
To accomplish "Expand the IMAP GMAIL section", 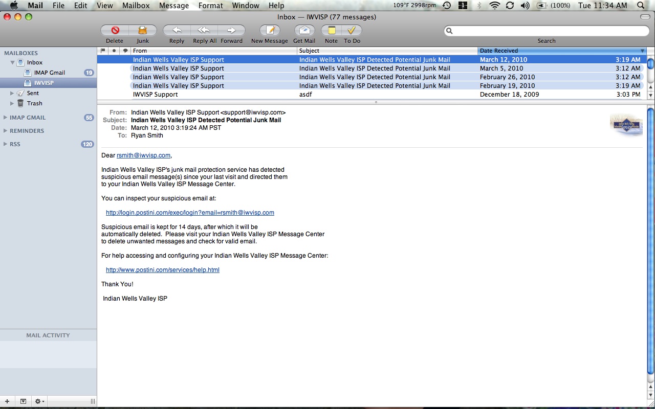I will (5, 118).
